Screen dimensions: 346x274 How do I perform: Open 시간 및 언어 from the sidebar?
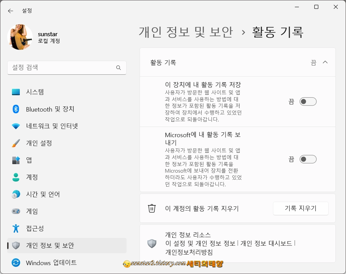(16, 194)
